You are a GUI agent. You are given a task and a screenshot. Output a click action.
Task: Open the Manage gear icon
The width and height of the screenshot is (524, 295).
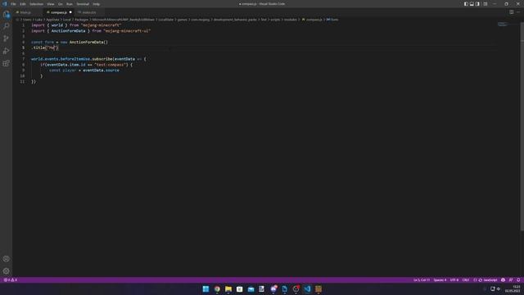coord(6,271)
